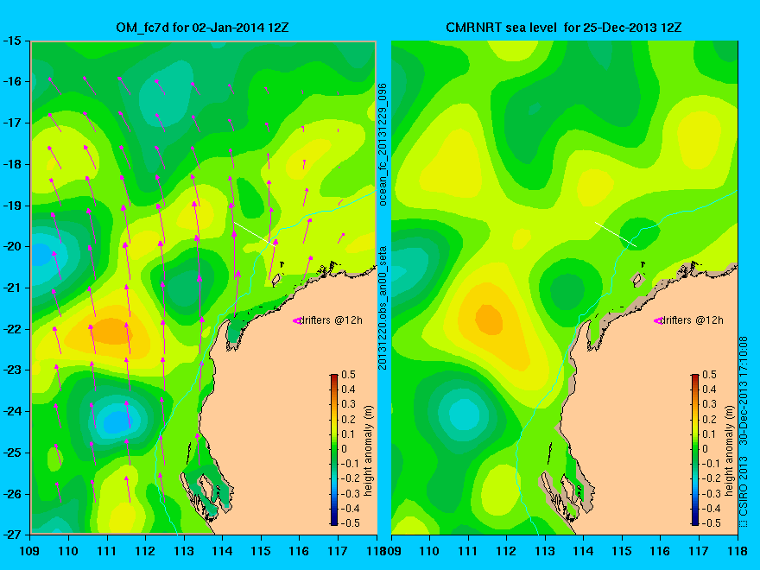Click longitude 117 under the CMRNRT panel
760x570 pixels.
699,551
